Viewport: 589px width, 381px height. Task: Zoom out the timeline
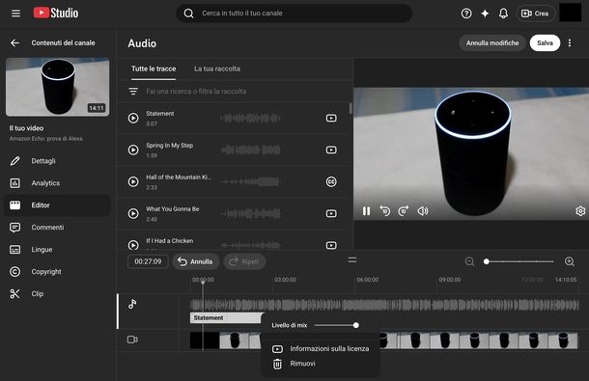[469, 261]
